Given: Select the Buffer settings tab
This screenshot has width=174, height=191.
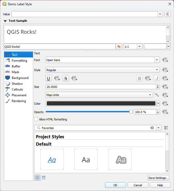Looking at the screenshot, I should pos(16,66).
